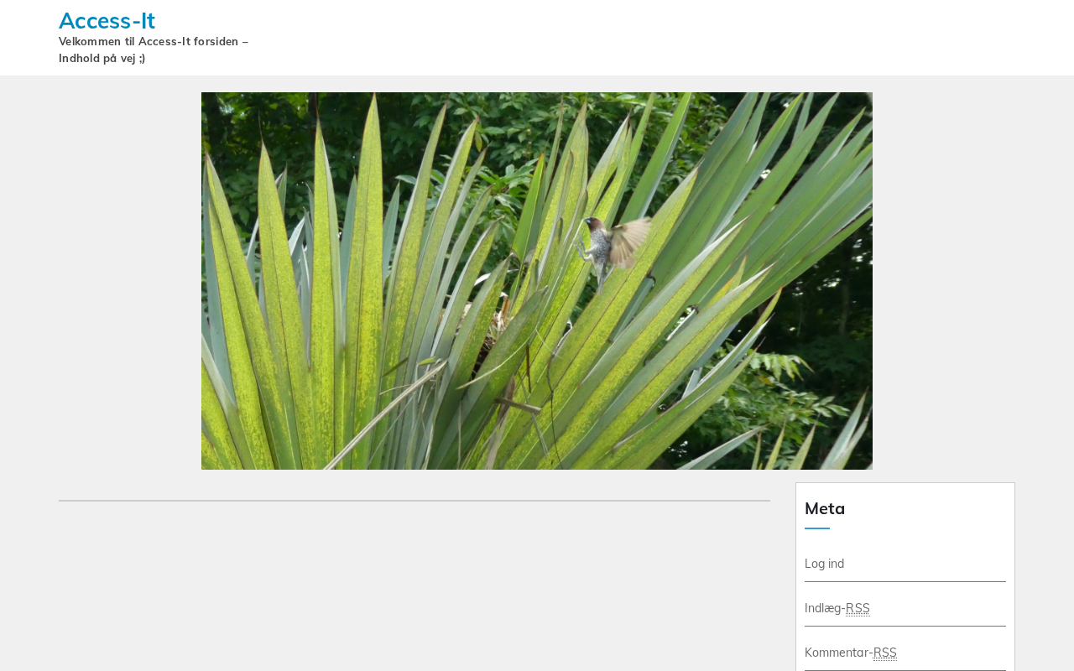Viewport: 1074px width, 671px height.
Task: Open the Access-It site title link
Action: (107, 20)
